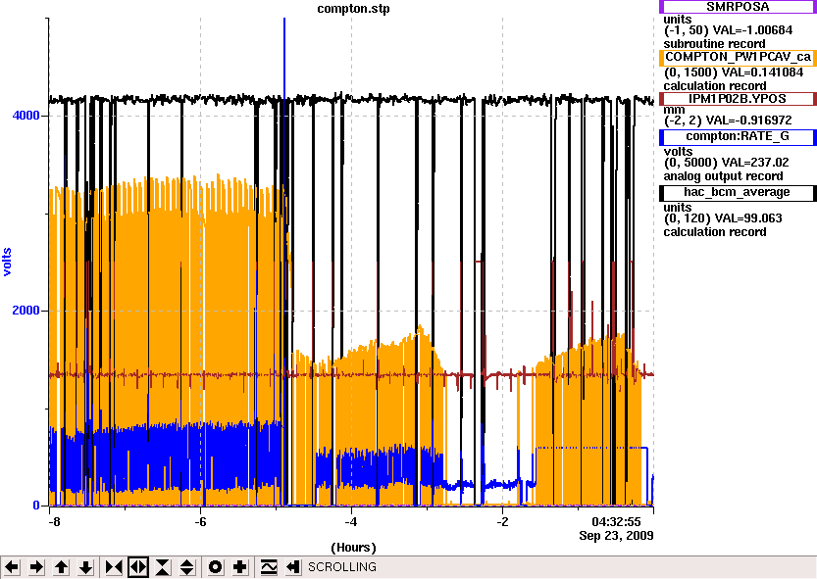This screenshot has height=579, width=817.
Task: Click the plus icon in toolbar
Action: click(x=239, y=567)
